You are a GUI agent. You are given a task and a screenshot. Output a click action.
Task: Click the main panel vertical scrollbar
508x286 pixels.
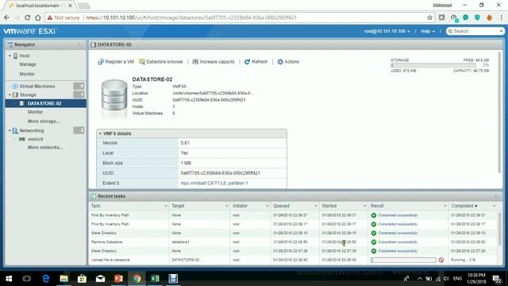499,112
